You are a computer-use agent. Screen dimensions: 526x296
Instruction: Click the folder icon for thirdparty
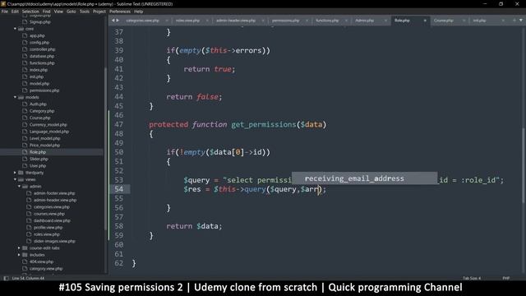pyautogui.click(x=21, y=173)
